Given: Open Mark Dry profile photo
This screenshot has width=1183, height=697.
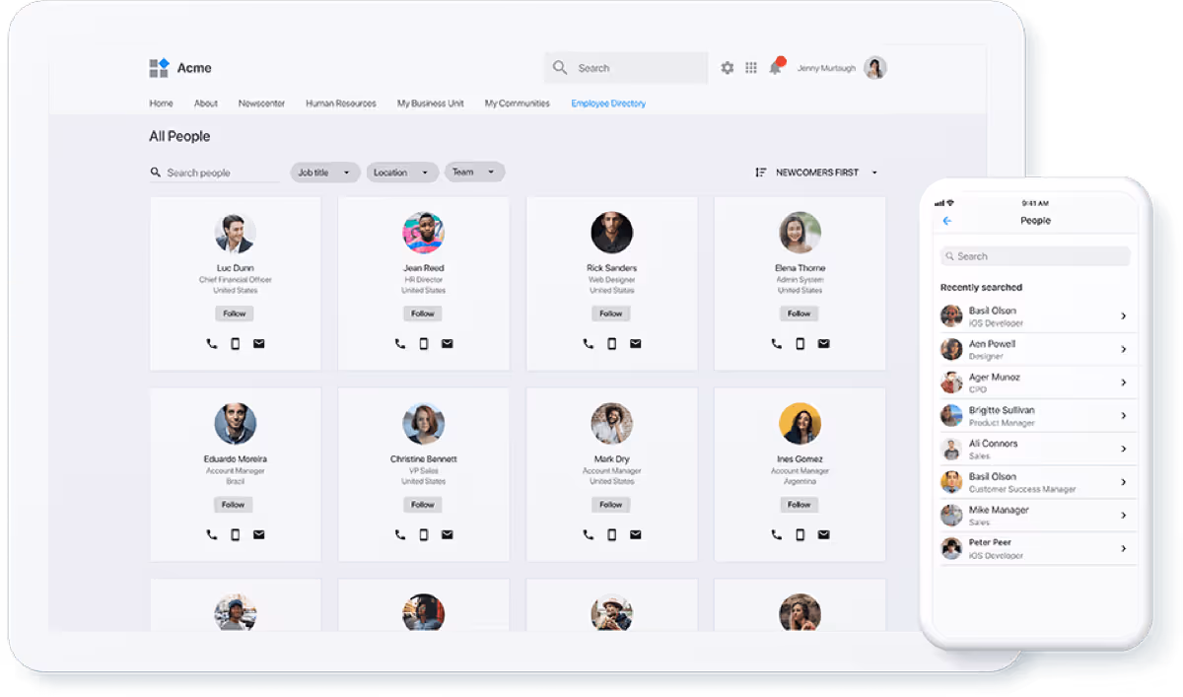Looking at the screenshot, I should pos(611,424).
